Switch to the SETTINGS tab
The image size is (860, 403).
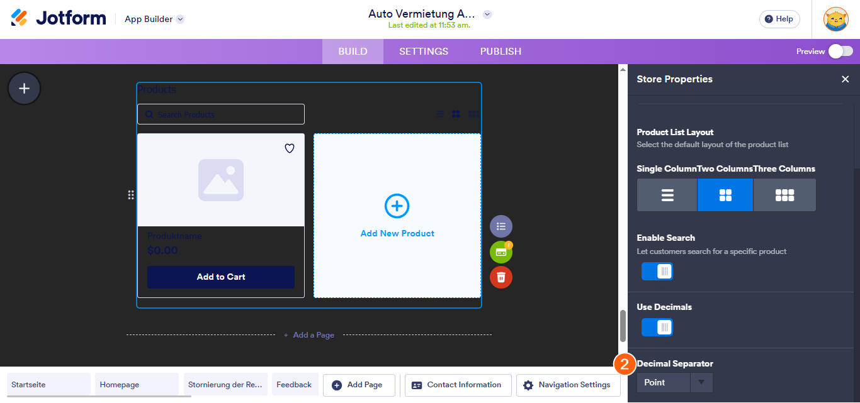click(424, 52)
